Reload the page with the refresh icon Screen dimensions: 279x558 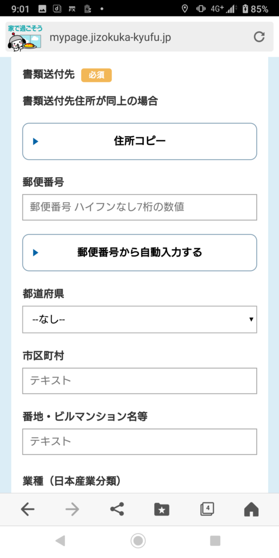click(259, 37)
